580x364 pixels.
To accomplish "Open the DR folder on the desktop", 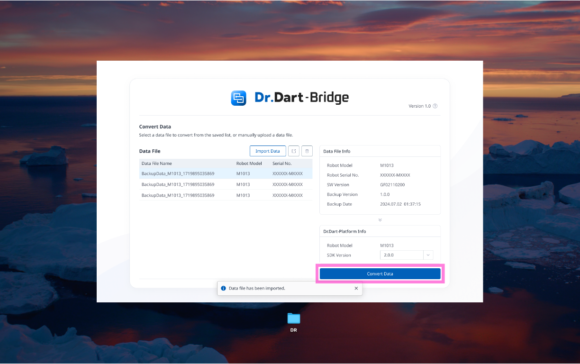I will click(294, 319).
